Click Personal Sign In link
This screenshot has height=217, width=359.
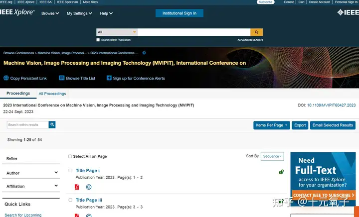(346, 2)
